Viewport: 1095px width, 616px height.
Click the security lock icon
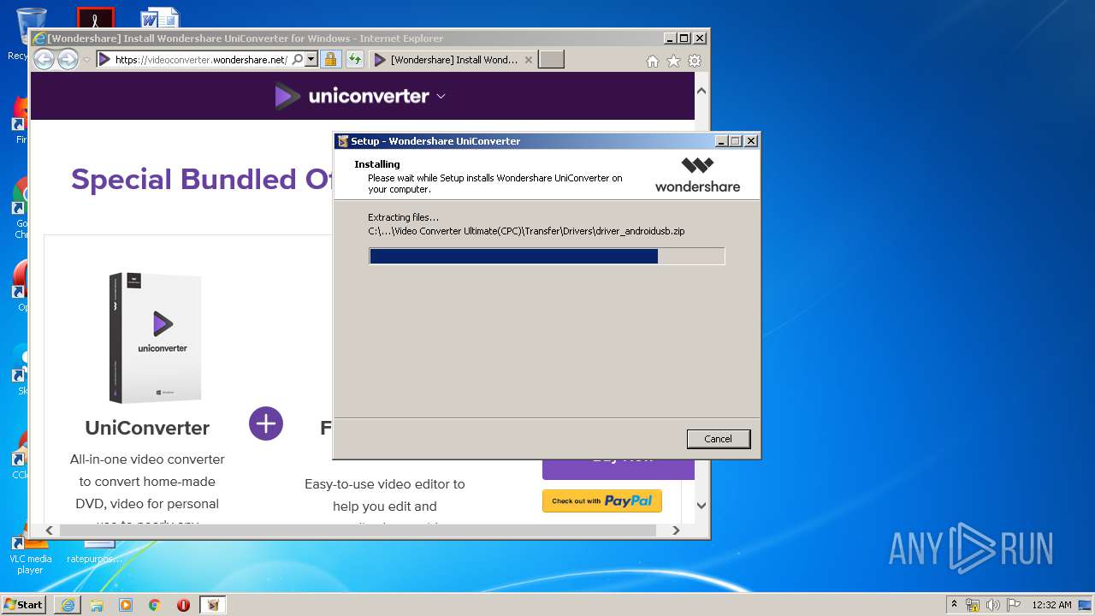pyautogui.click(x=330, y=60)
